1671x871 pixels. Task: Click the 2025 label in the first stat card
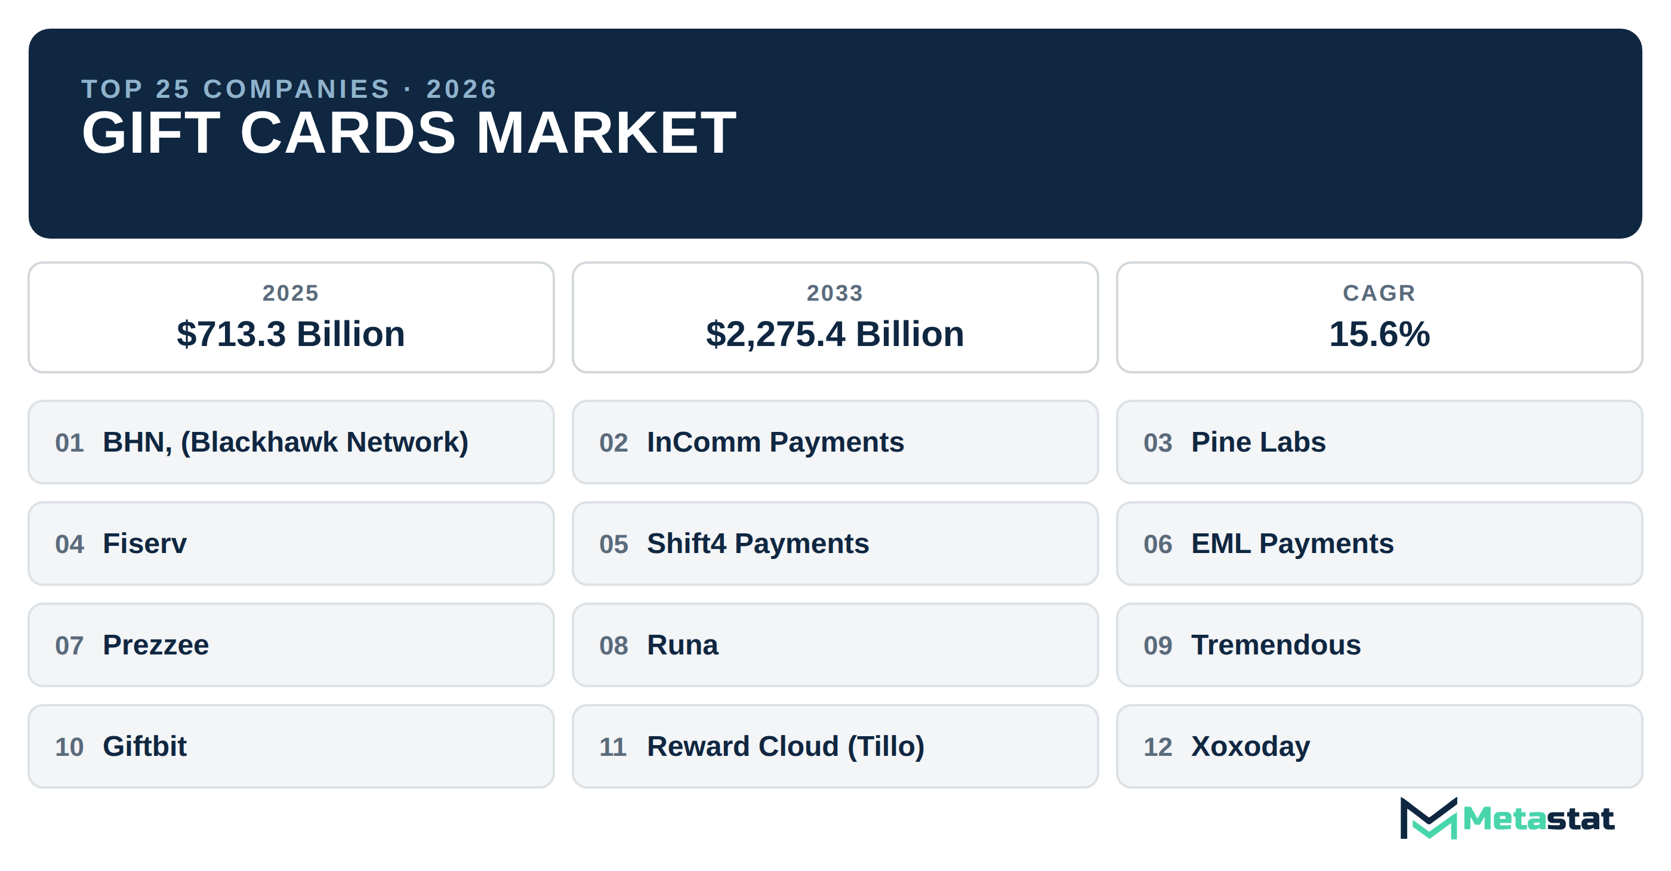[291, 293]
